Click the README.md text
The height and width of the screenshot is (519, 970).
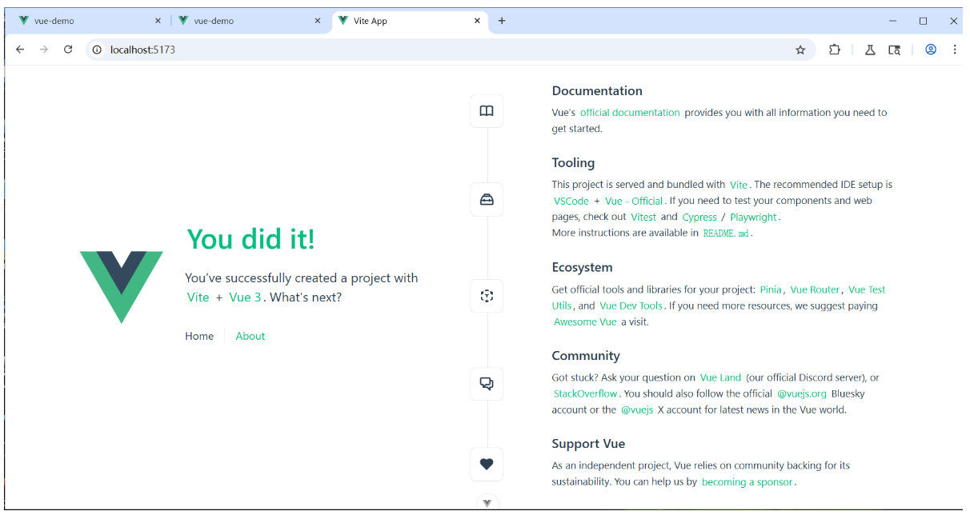tap(726, 234)
